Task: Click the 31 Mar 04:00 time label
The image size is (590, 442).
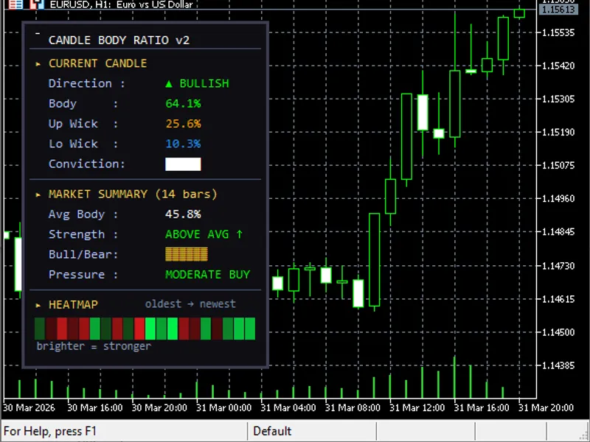Action: tap(288, 408)
